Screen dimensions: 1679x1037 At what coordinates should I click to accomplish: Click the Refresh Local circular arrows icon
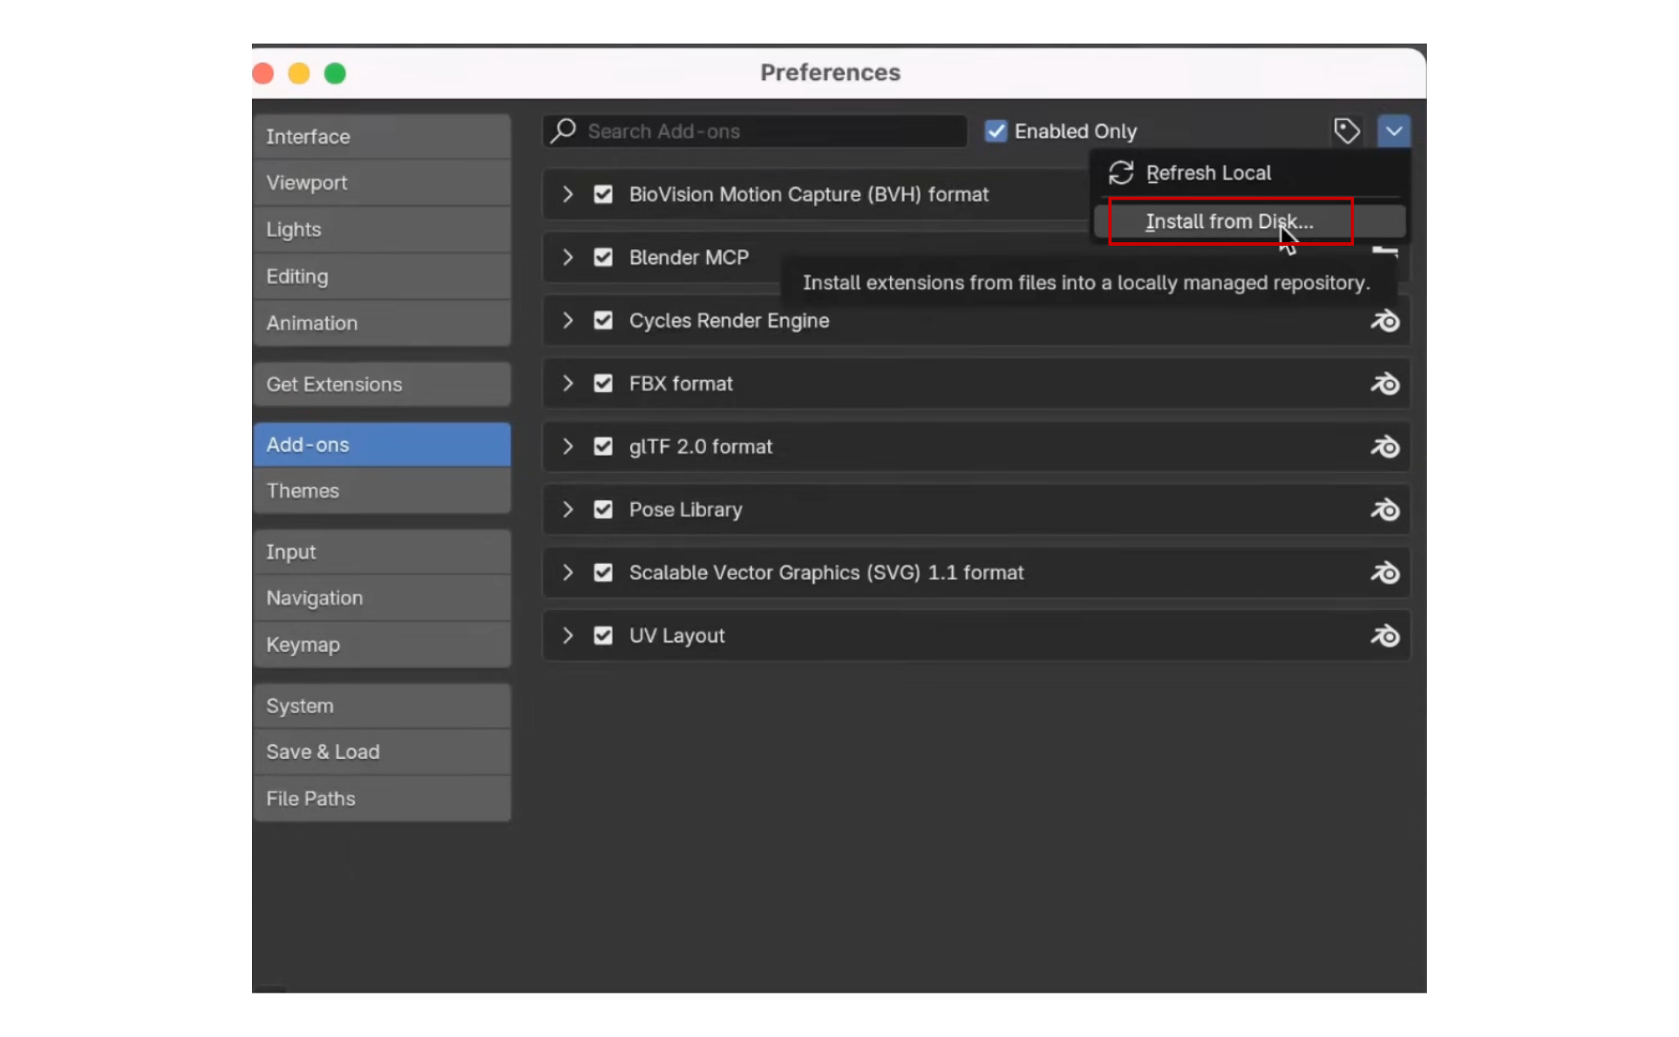coord(1120,173)
